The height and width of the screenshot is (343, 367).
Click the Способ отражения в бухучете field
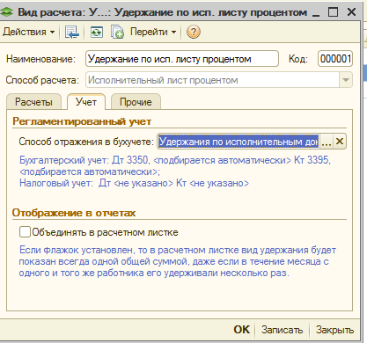click(239, 142)
